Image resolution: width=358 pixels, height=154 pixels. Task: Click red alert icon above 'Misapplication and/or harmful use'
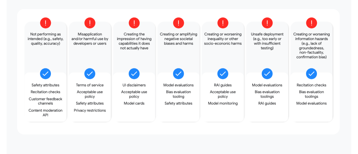[x=90, y=23]
